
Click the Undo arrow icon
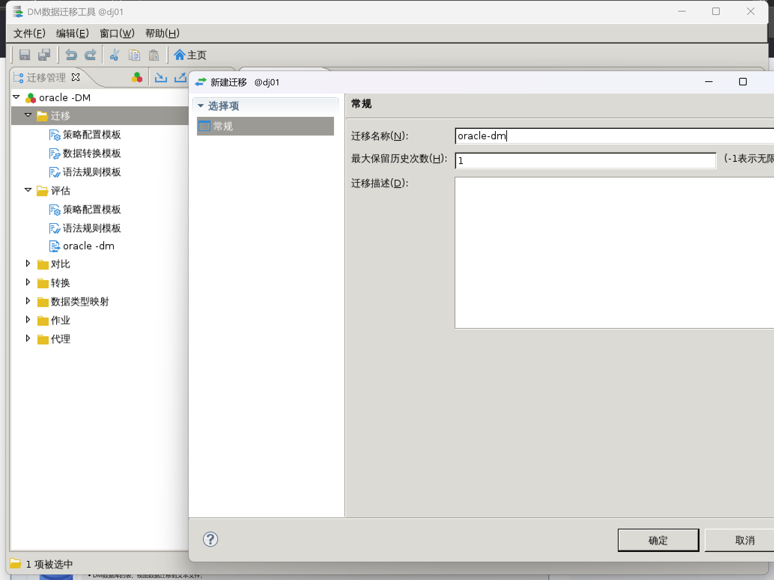(71, 55)
